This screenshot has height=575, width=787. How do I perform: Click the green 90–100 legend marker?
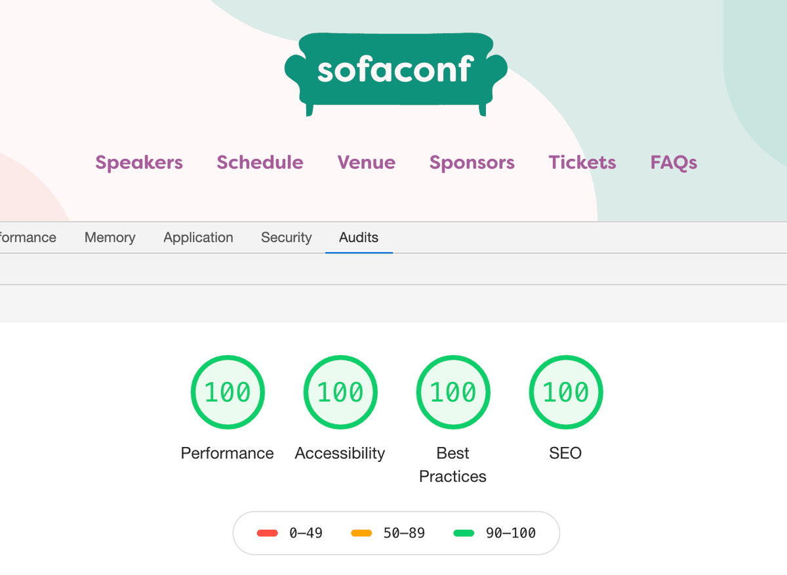pyautogui.click(x=464, y=533)
